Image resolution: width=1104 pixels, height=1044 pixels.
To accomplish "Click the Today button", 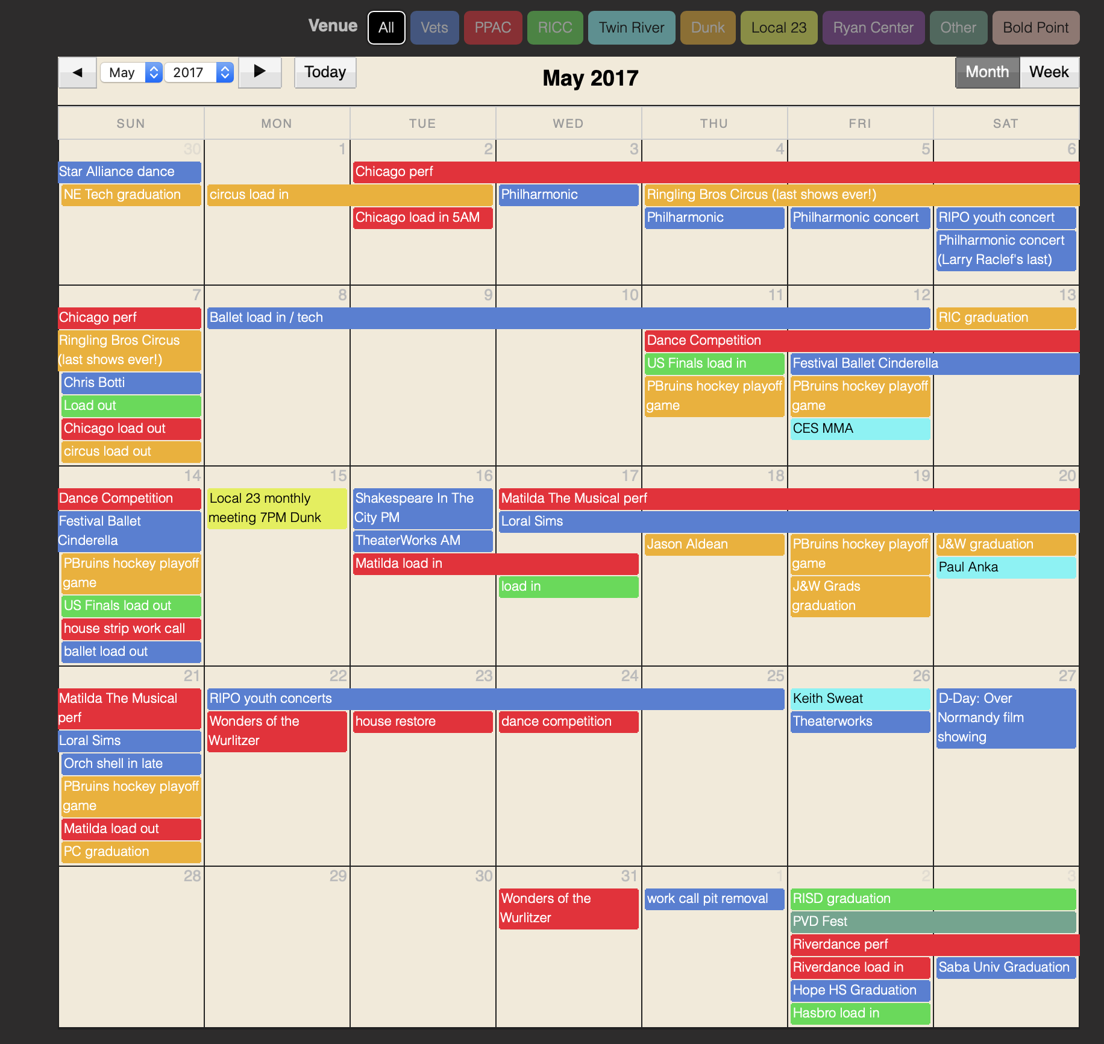I will (x=325, y=73).
